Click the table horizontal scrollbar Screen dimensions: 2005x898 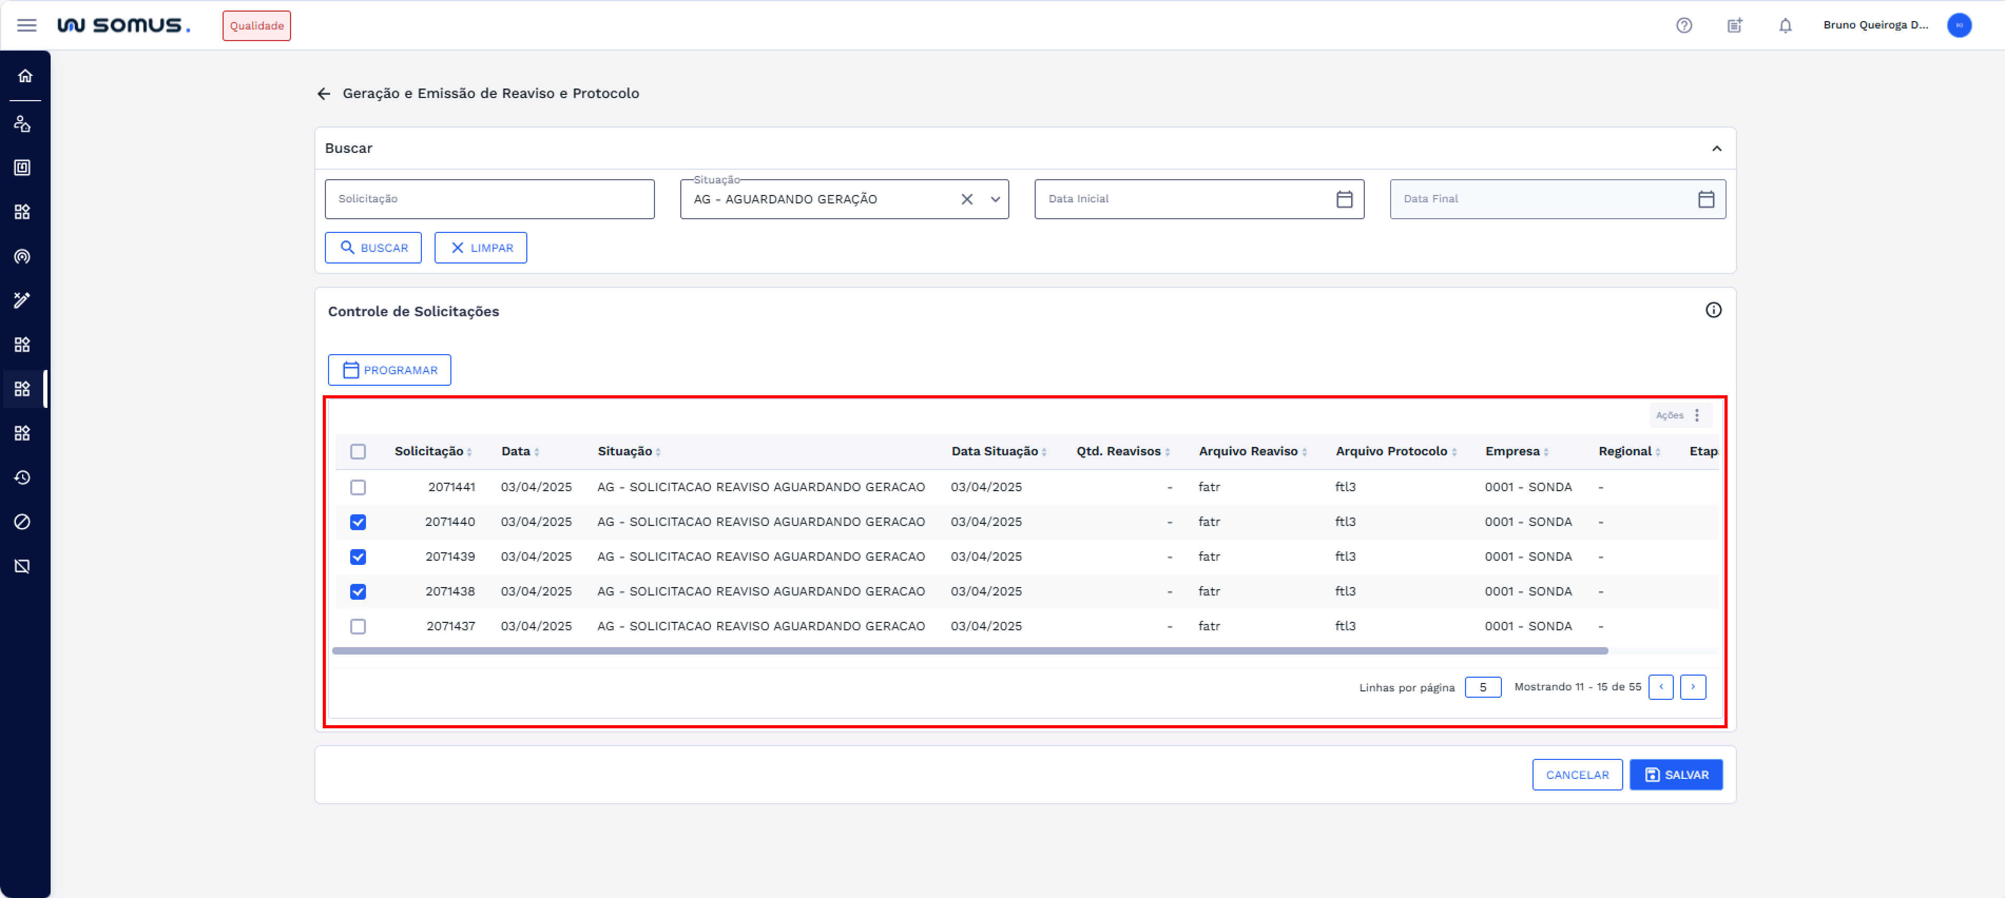click(x=969, y=651)
